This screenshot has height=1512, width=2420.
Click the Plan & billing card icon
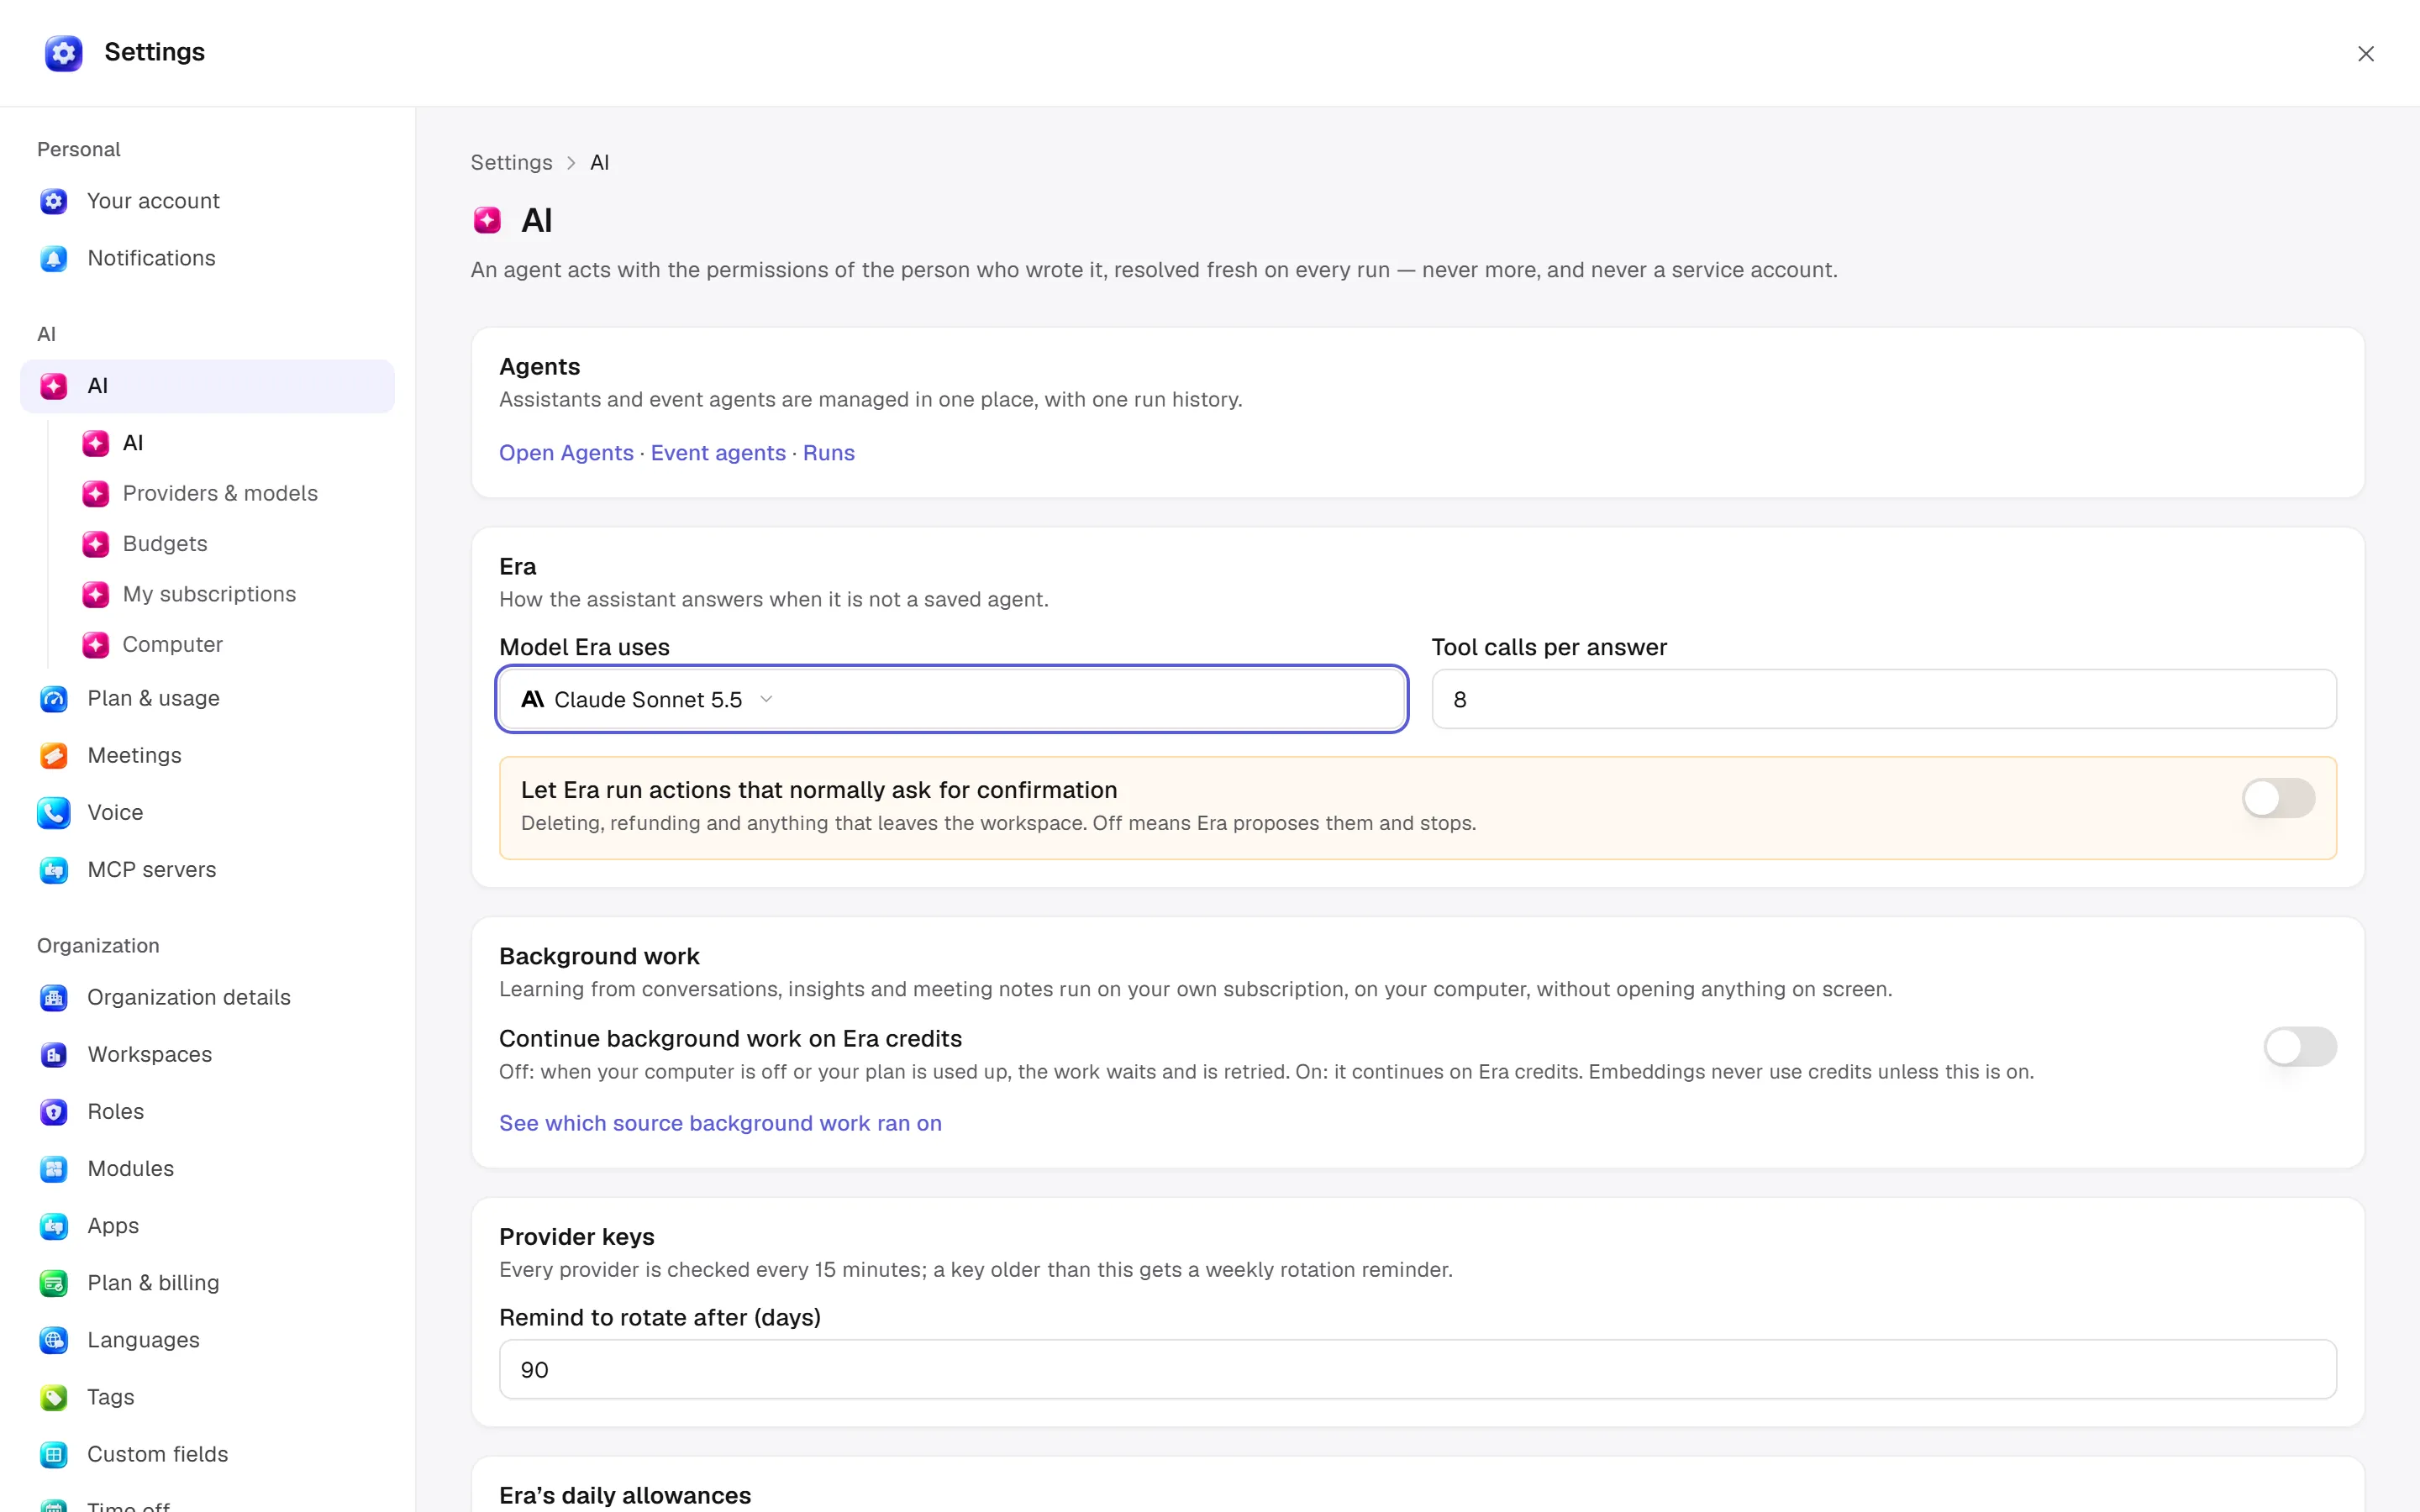pos(54,1283)
